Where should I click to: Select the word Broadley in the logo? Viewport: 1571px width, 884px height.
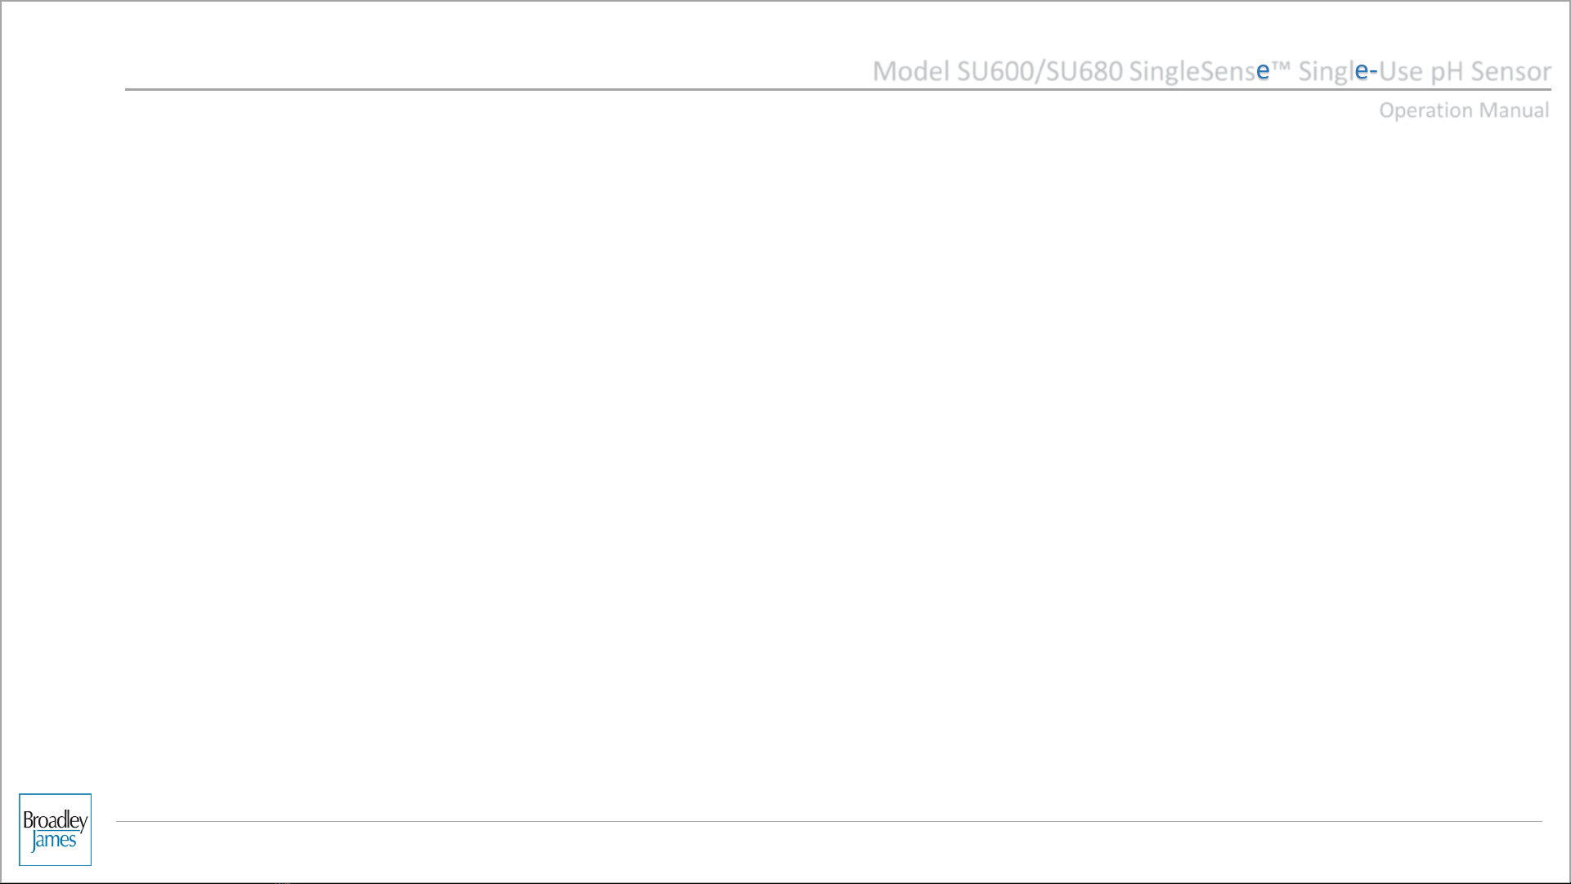[55, 820]
